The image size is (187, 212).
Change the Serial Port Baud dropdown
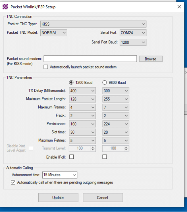coord(133,42)
